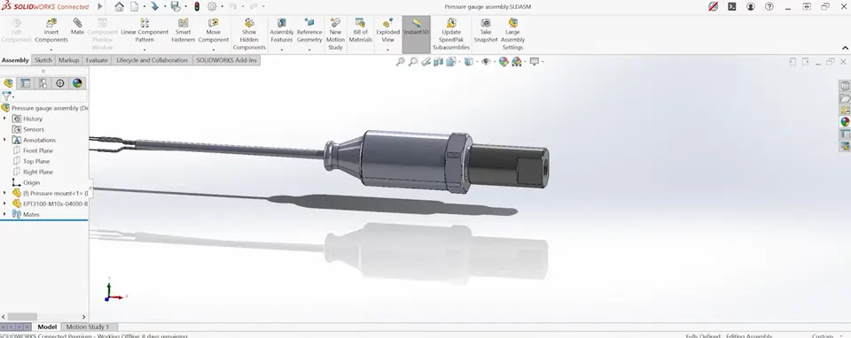The image size is (851, 338).
Task: Click the Section View icon
Action: pyautogui.click(x=439, y=62)
